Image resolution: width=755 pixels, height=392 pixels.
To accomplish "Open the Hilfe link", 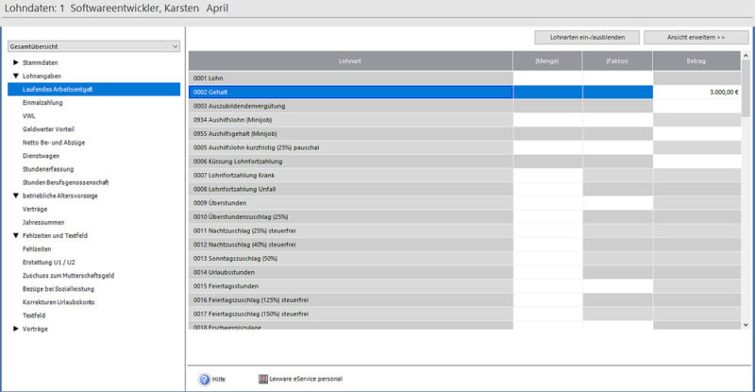I will point(219,380).
